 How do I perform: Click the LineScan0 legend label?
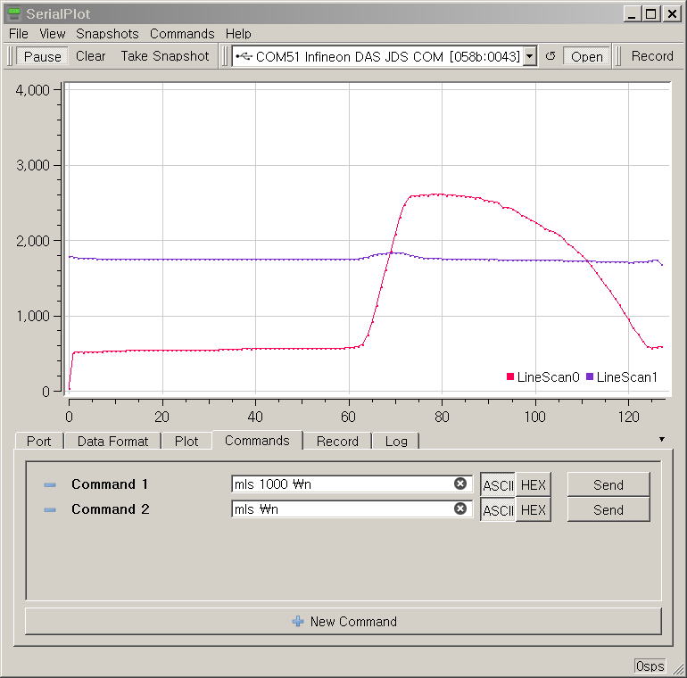tap(548, 376)
